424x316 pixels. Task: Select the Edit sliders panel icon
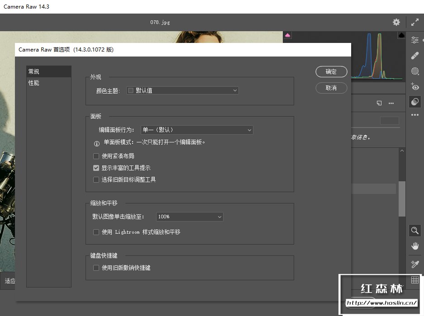tap(415, 40)
